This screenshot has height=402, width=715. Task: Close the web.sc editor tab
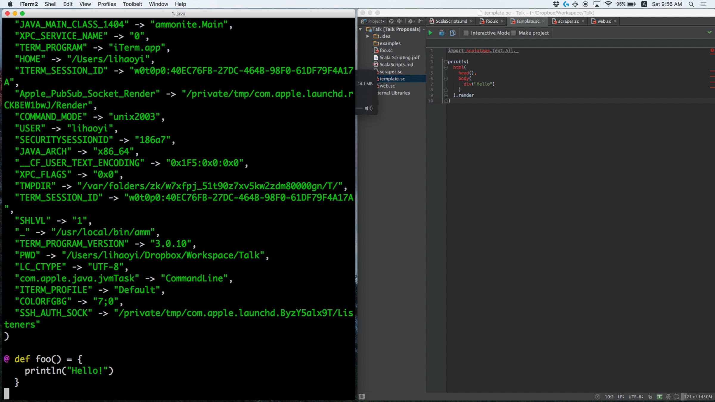pyautogui.click(x=615, y=21)
